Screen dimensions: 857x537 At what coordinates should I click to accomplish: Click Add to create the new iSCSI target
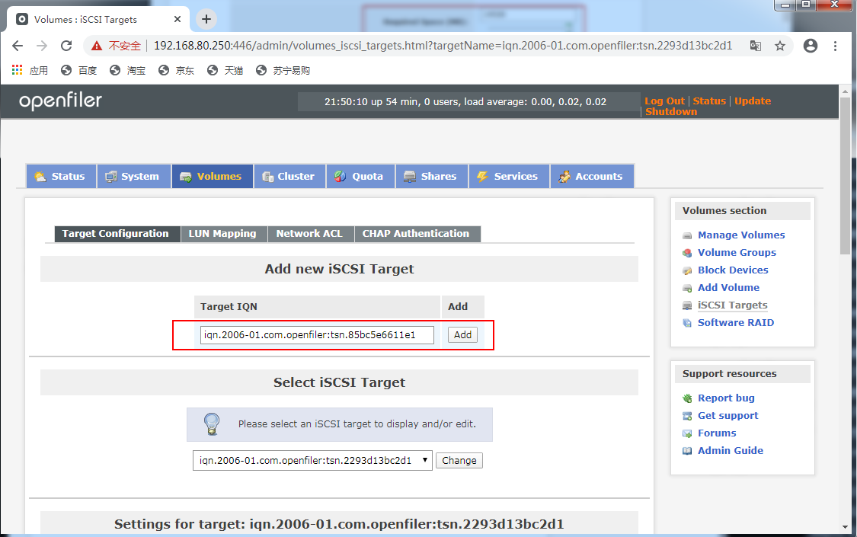click(462, 334)
